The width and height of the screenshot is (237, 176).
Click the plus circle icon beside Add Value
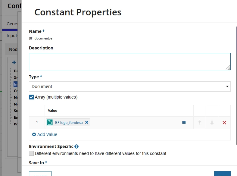[x=34, y=134]
